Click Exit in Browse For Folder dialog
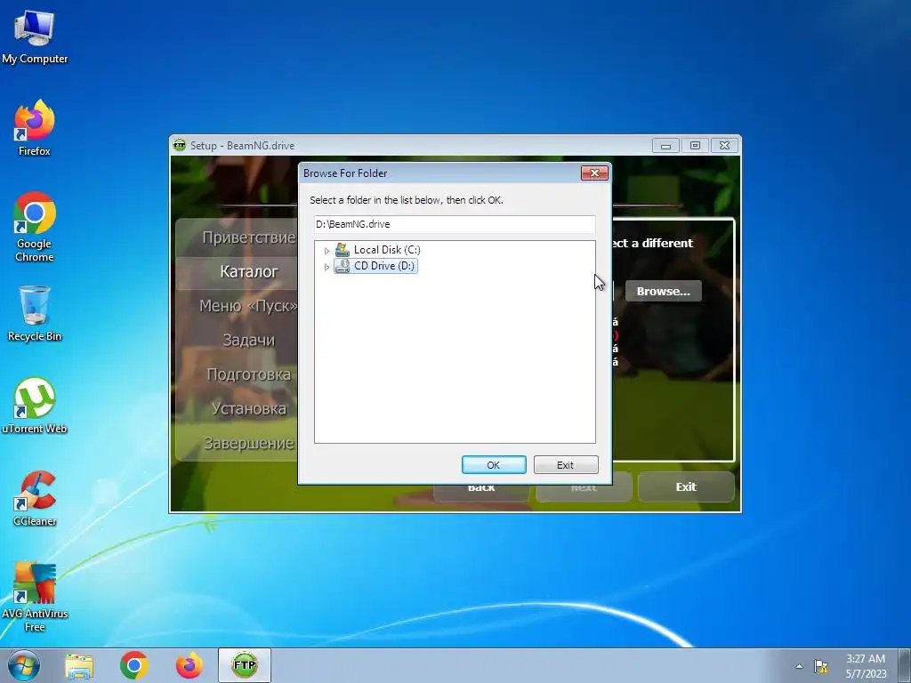The width and height of the screenshot is (911, 683). tap(566, 464)
